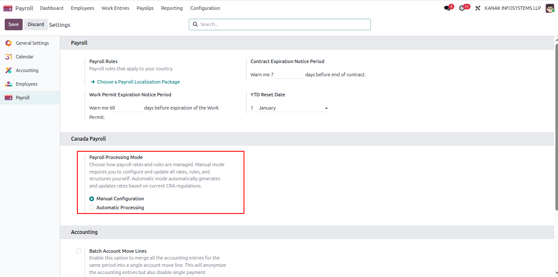Screen dimensions: 558x277
Task: Go to Payroll app home title
Action: [24, 8]
